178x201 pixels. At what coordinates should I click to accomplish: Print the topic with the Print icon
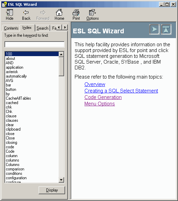click(x=76, y=13)
